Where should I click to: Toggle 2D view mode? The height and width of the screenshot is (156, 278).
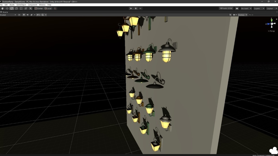click(x=19, y=15)
